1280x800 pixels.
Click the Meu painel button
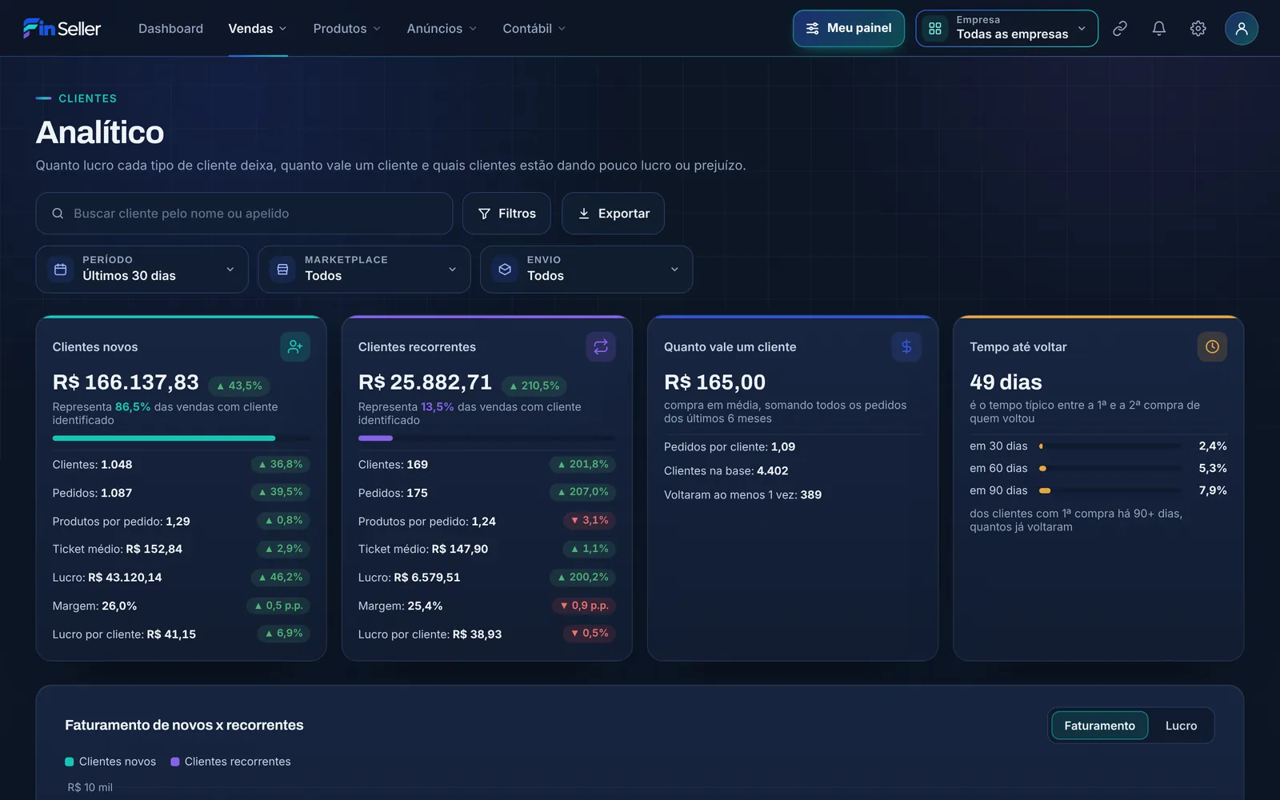point(849,28)
